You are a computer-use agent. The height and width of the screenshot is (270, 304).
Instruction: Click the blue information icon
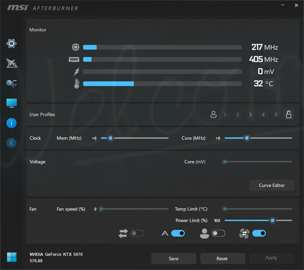11,123
